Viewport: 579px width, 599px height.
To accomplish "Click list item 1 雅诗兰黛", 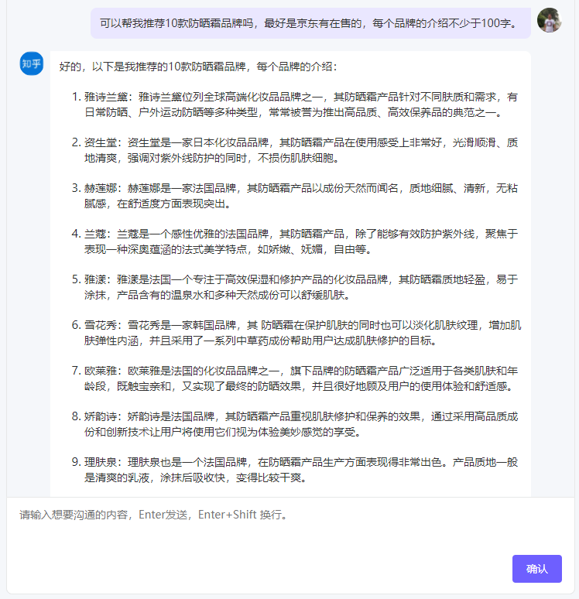I will coord(294,104).
